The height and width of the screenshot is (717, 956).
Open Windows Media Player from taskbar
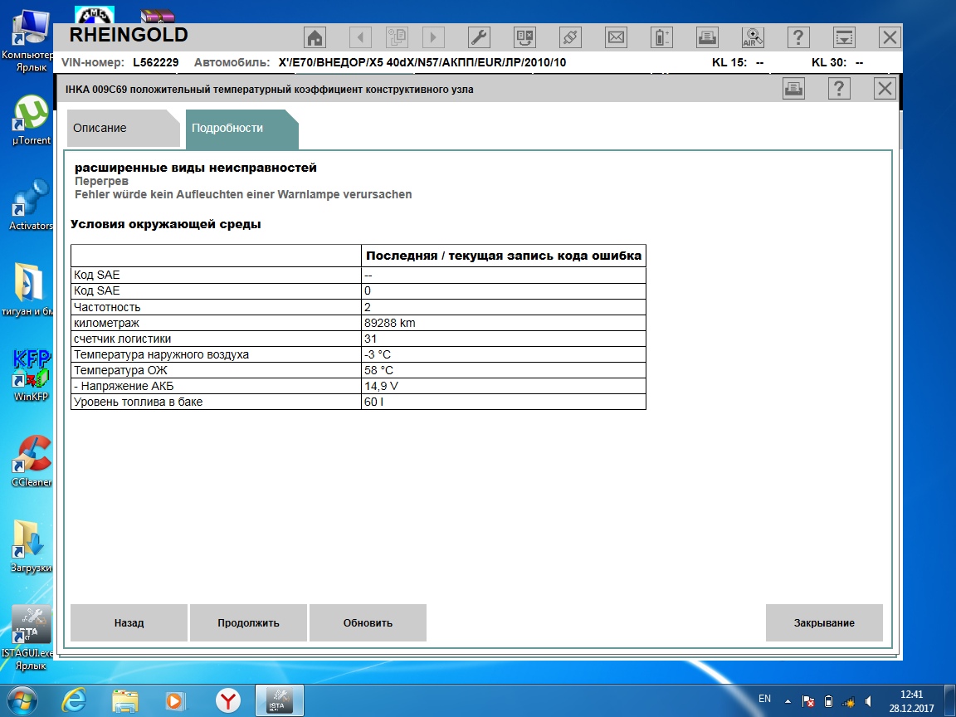click(x=176, y=700)
